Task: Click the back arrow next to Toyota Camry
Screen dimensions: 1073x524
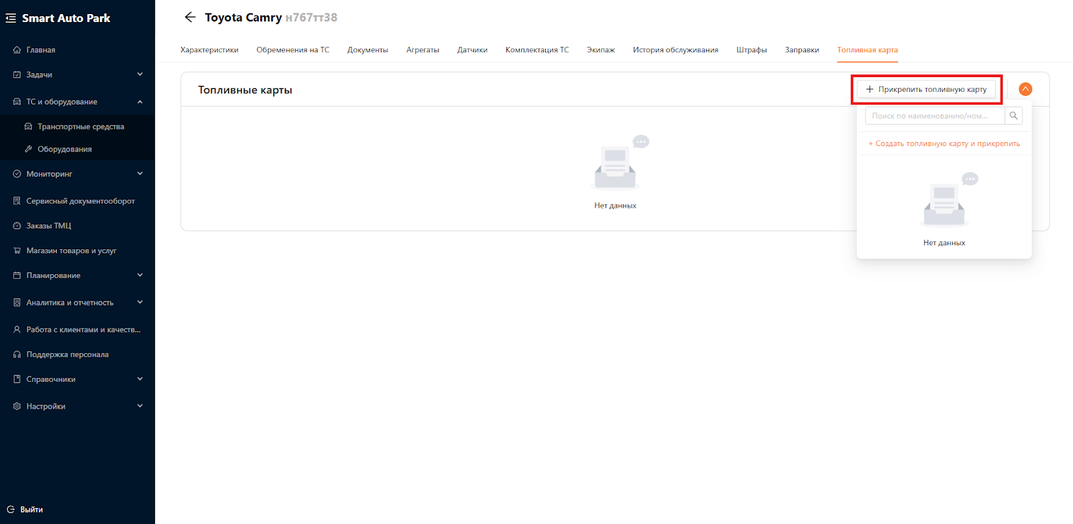Action: [190, 17]
